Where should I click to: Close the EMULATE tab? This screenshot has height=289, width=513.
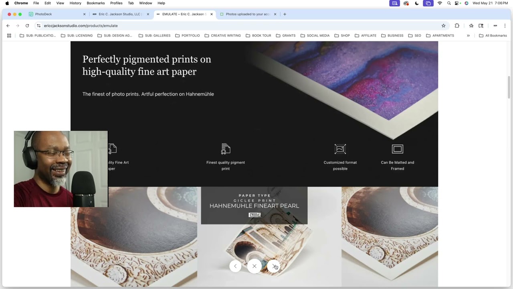(x=212, y=14)
